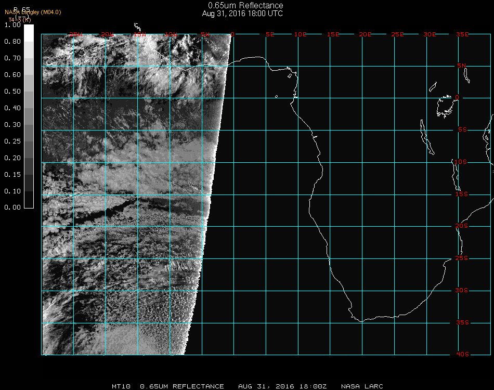
Task: Click the colorbar value '0.60'
Action: pos(12,75)
